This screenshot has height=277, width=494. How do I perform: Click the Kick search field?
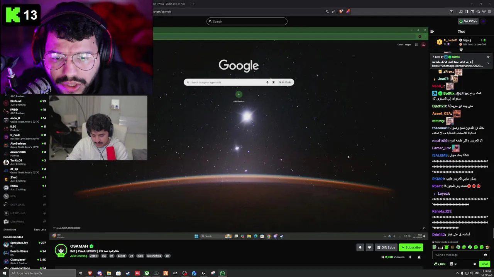[x=247, y=22]
